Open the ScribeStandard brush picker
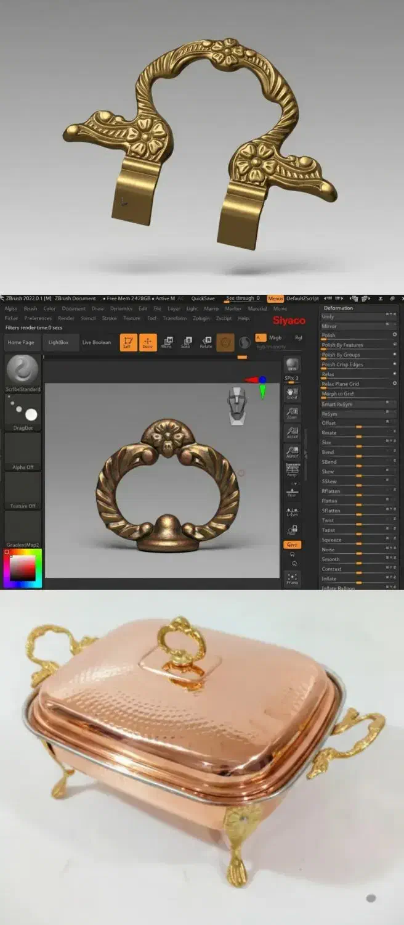The image size is (404, 925). click(23, 371)
